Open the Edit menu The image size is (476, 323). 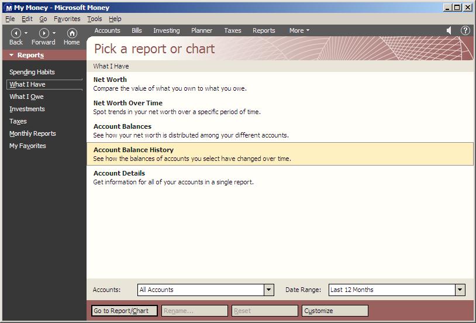tap(27, 19)
